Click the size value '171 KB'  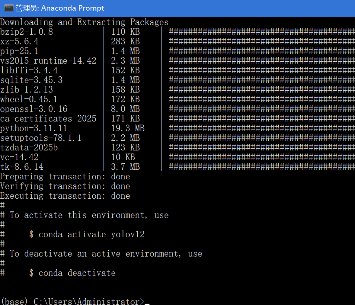126,119
